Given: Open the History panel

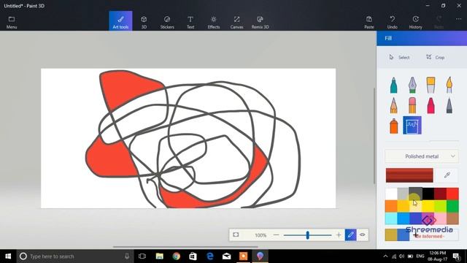Looking at the screenshot, I should pos(415,23).
